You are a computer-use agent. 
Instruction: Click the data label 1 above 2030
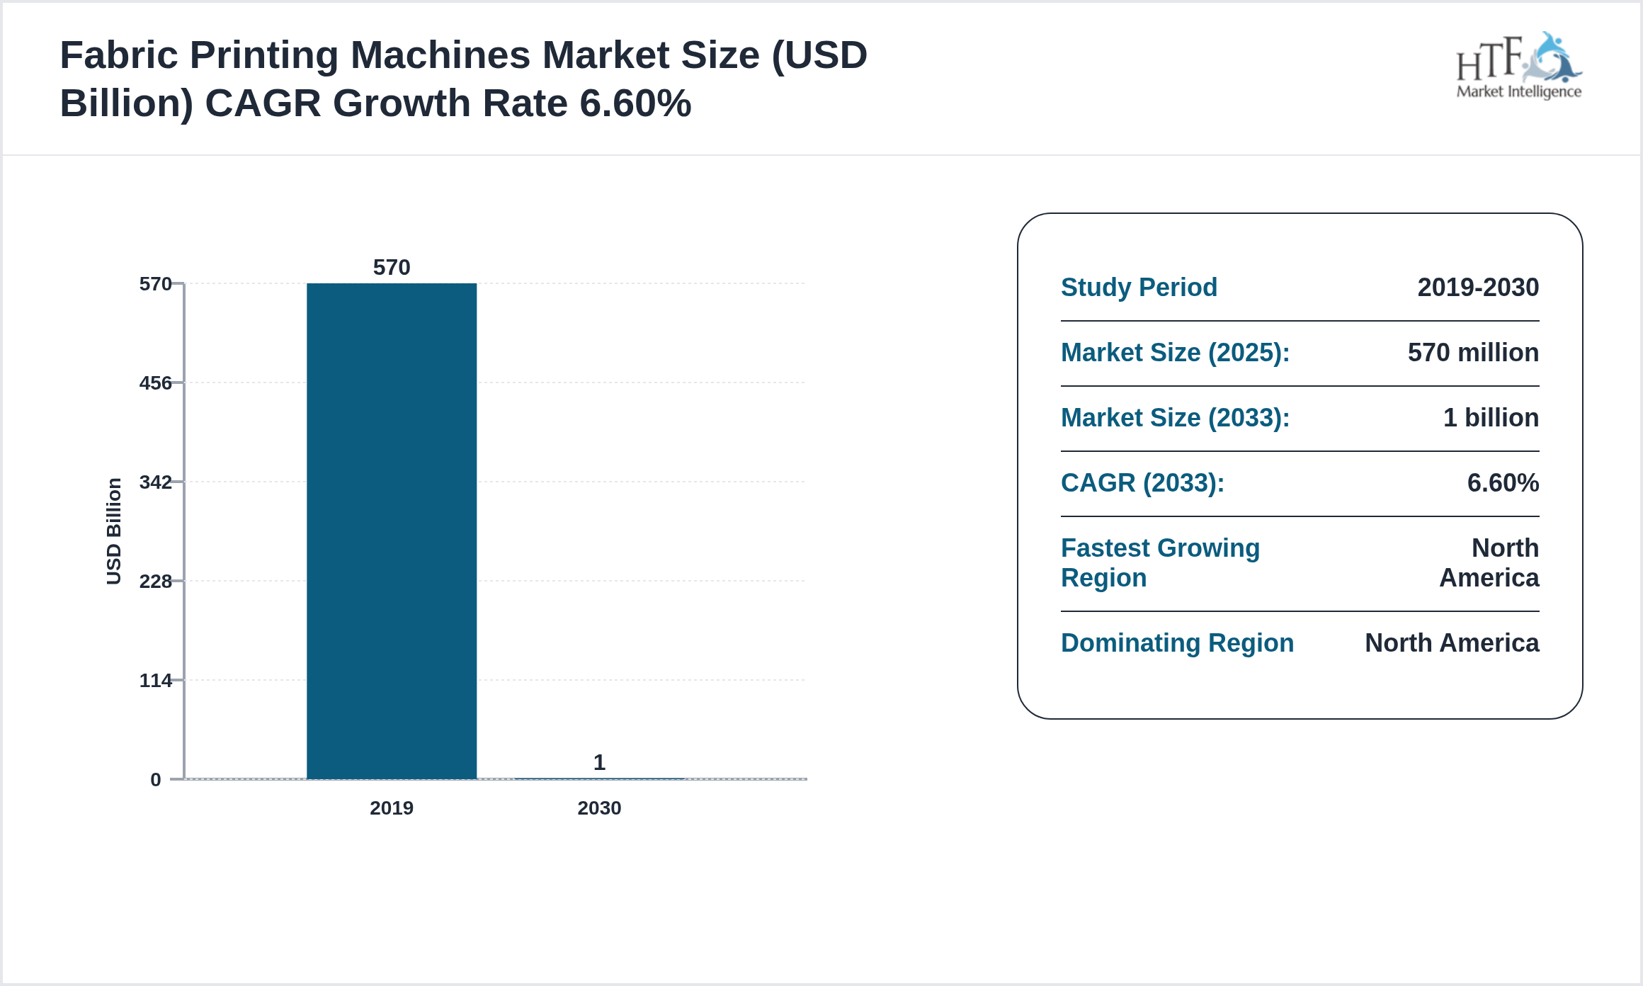click(599, 762)
